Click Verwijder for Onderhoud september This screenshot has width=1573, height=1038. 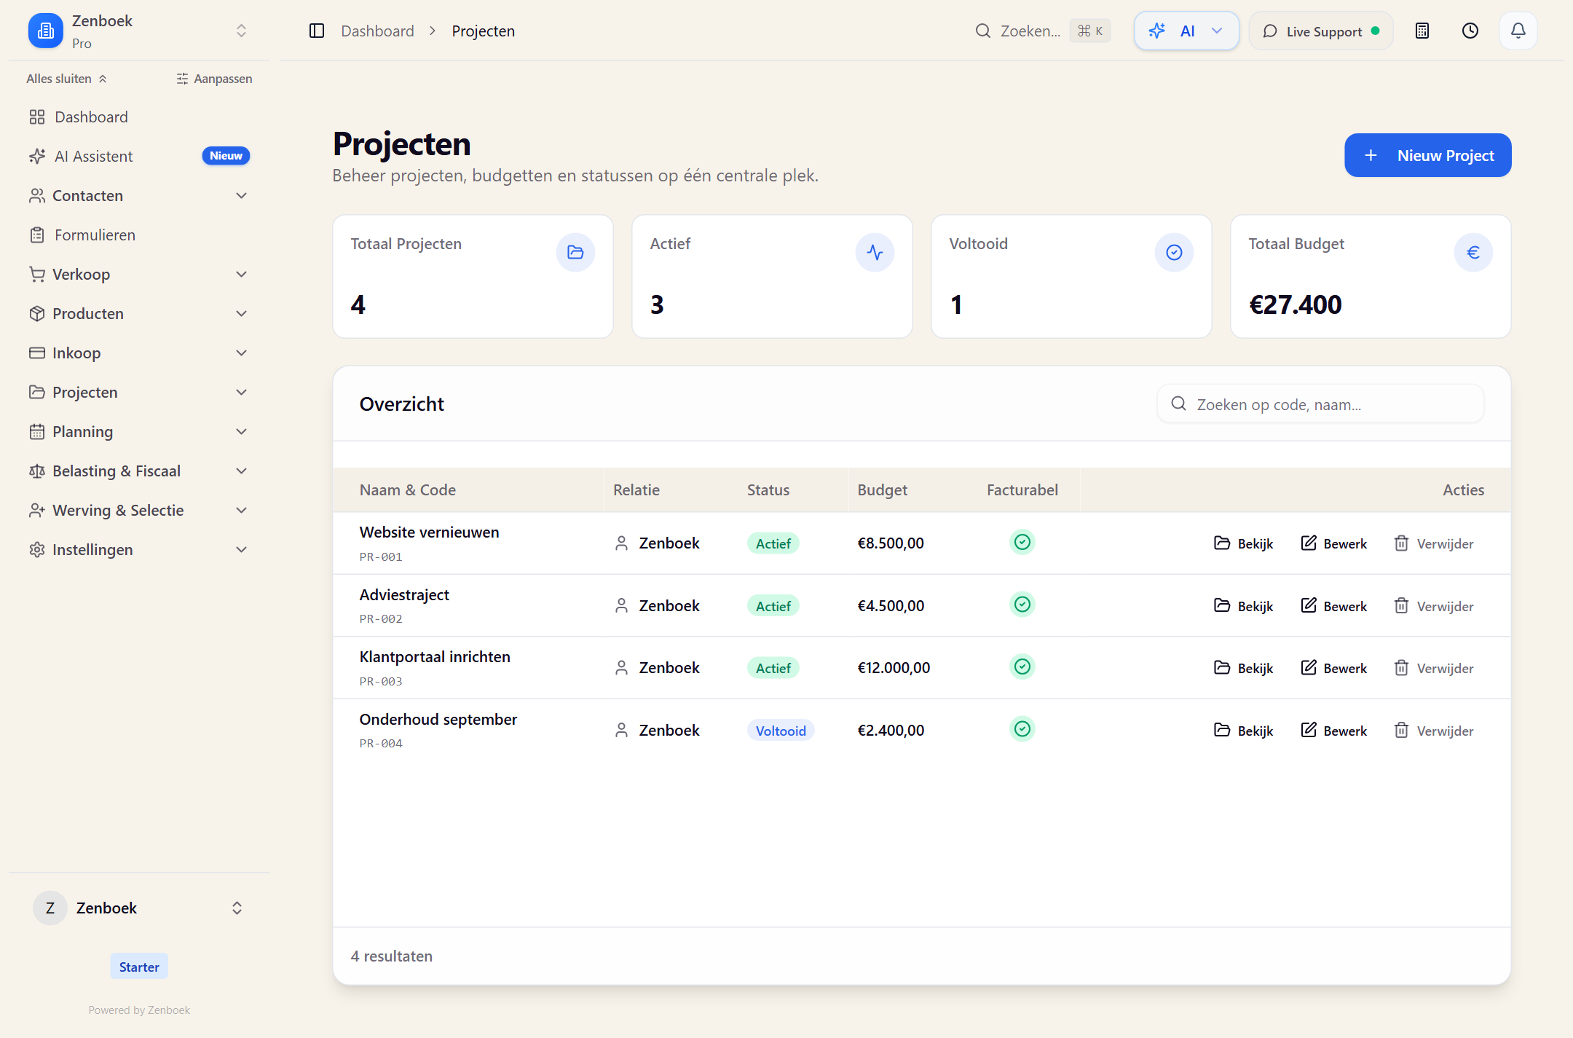pos(1434,731)
